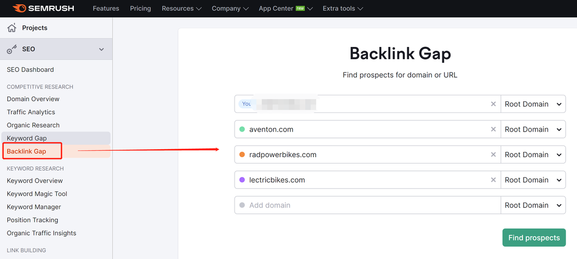This screenshot has height=259, width=577.
Task: Click the purple dot beside lectricbikes.com
Action: 242,180
